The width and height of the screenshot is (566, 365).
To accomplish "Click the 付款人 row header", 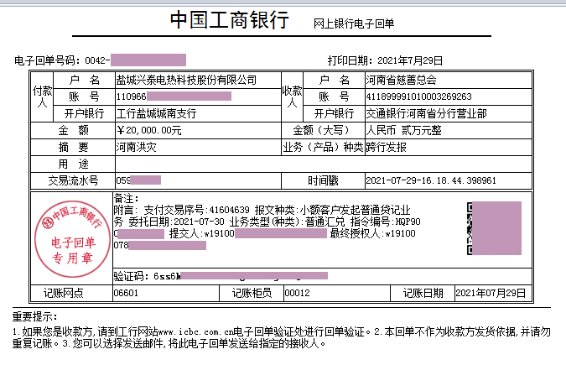I will [42, 96].
